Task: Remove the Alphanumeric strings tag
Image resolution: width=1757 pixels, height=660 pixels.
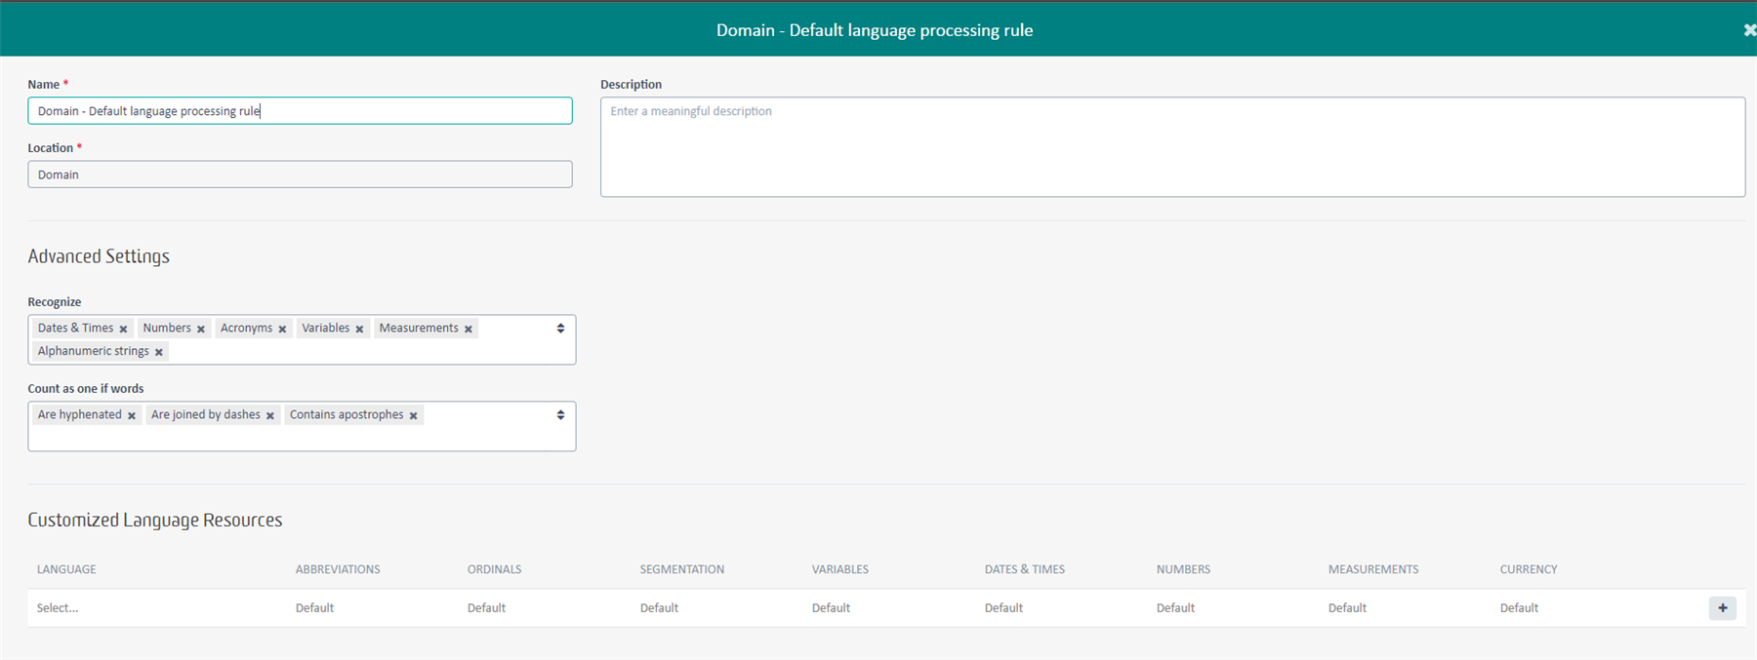Action: click(x=159, y=352)
